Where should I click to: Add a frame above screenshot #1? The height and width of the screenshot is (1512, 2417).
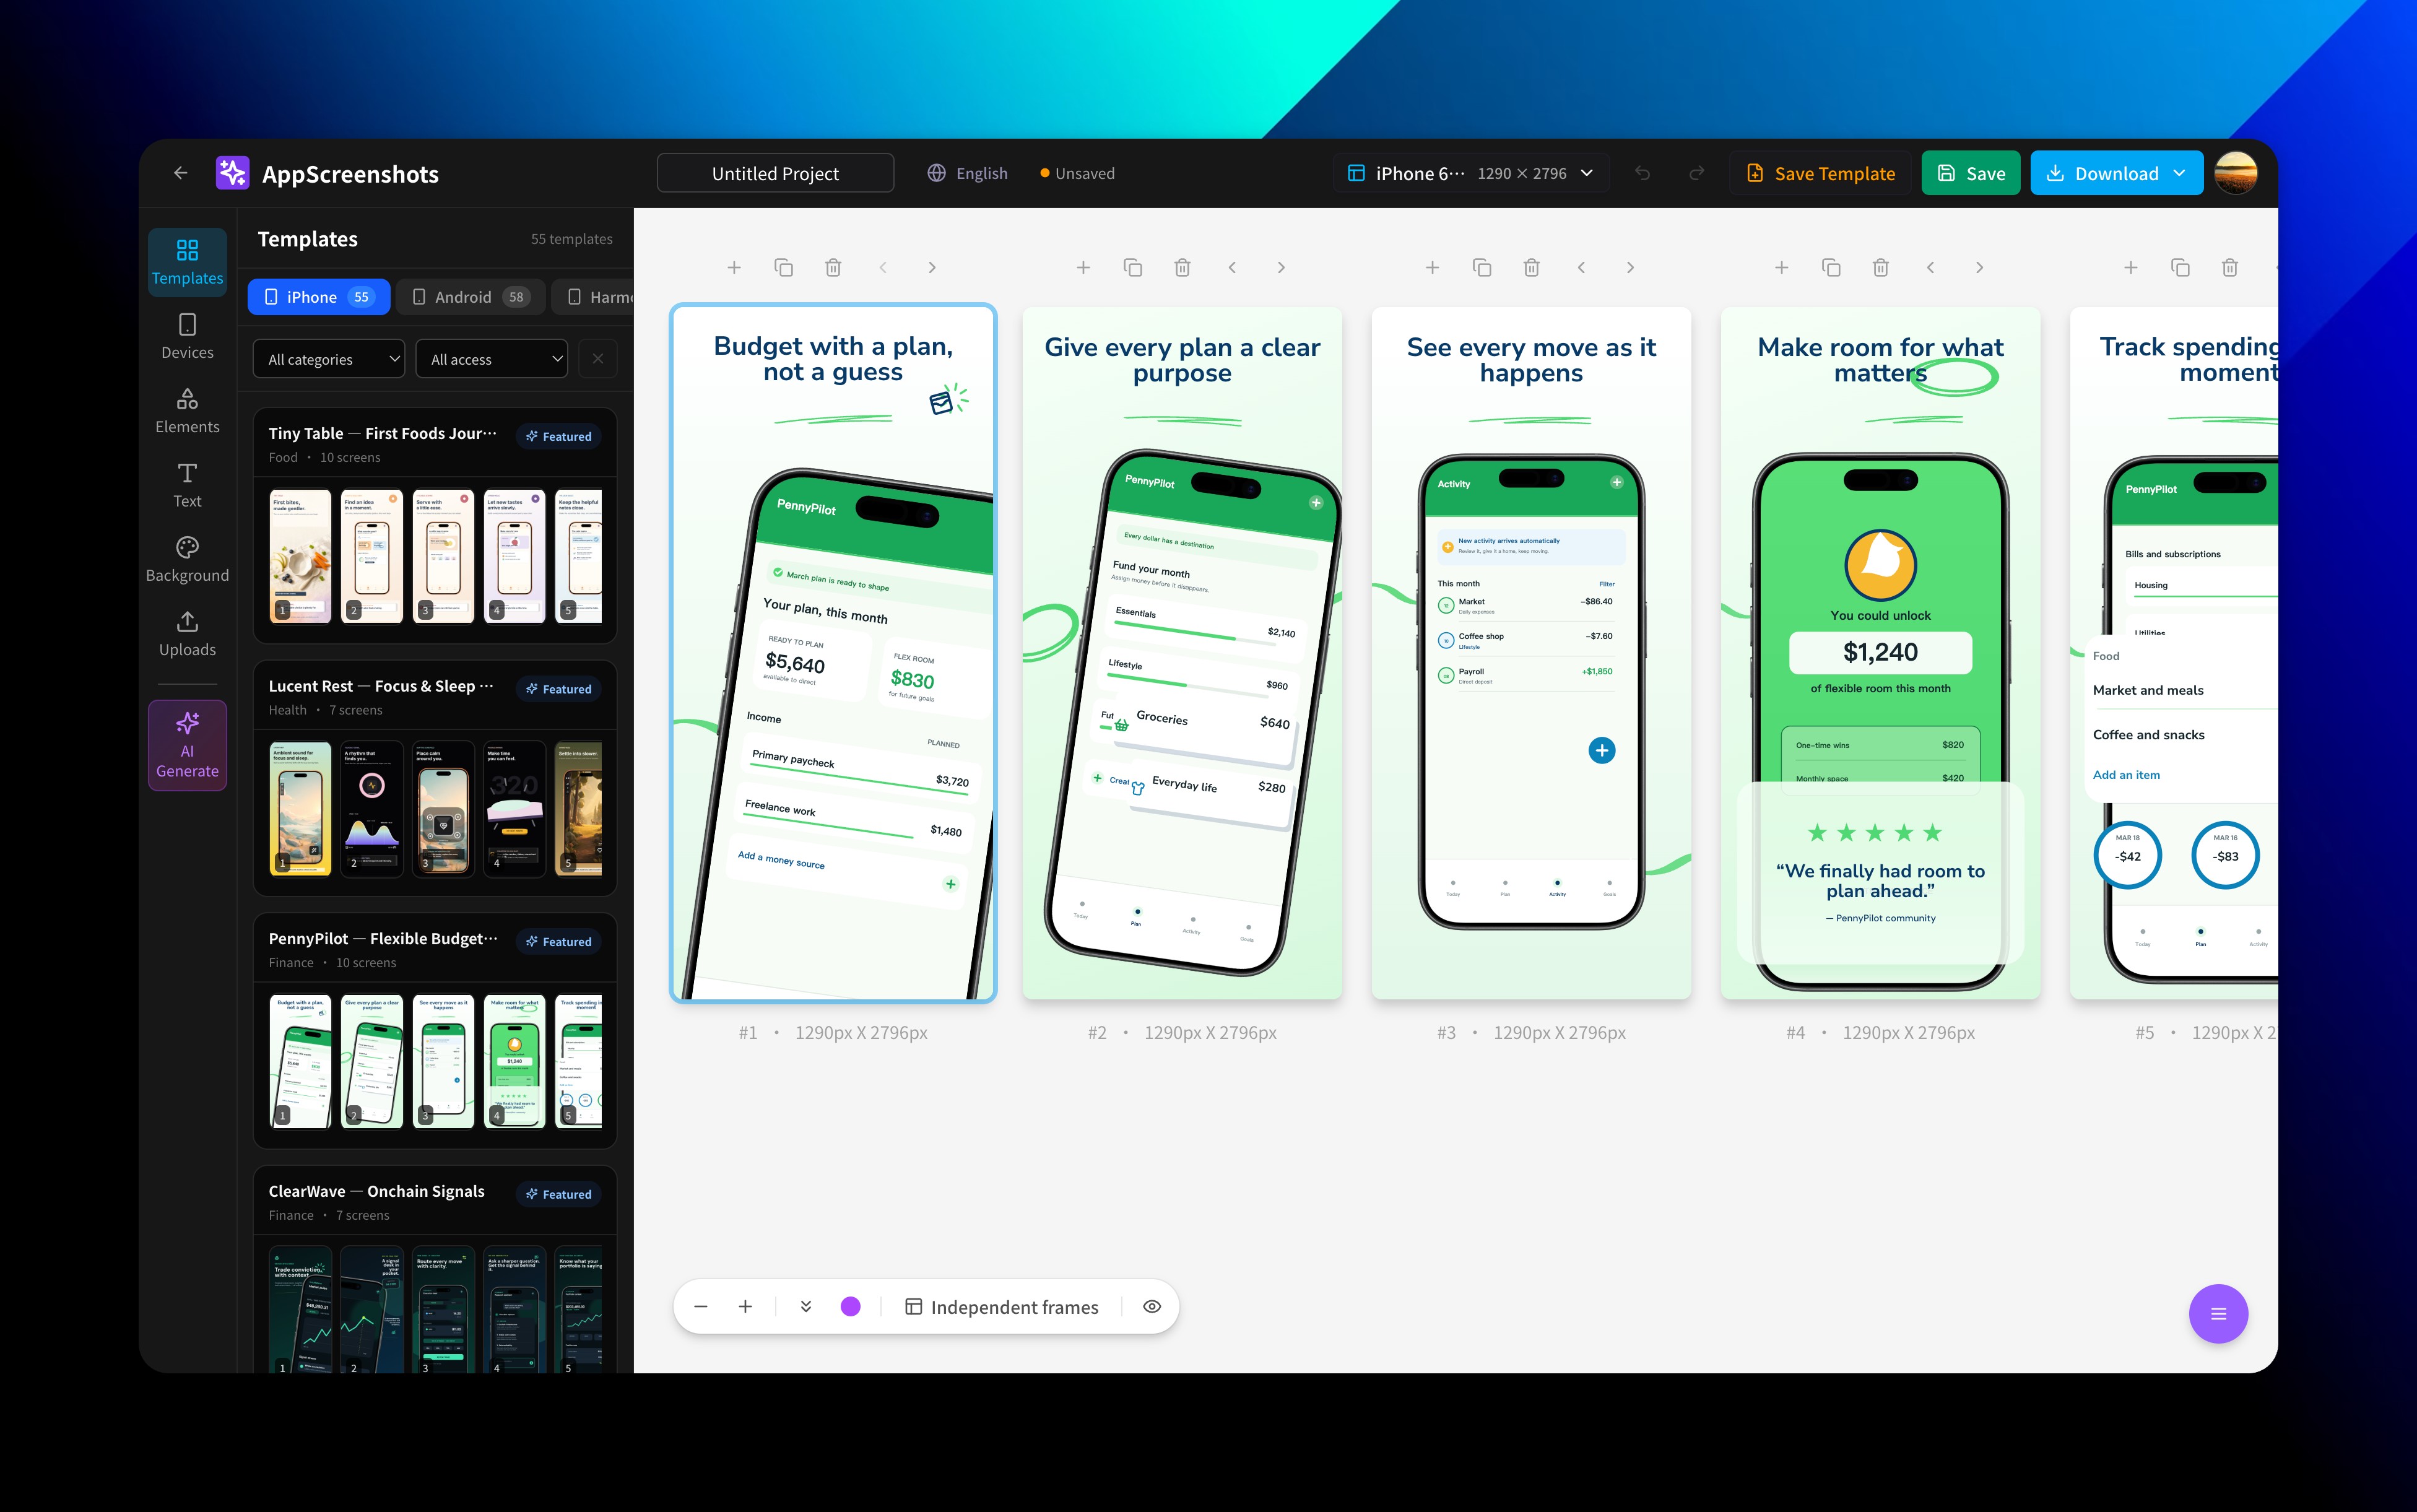click(x=734, y=267)
